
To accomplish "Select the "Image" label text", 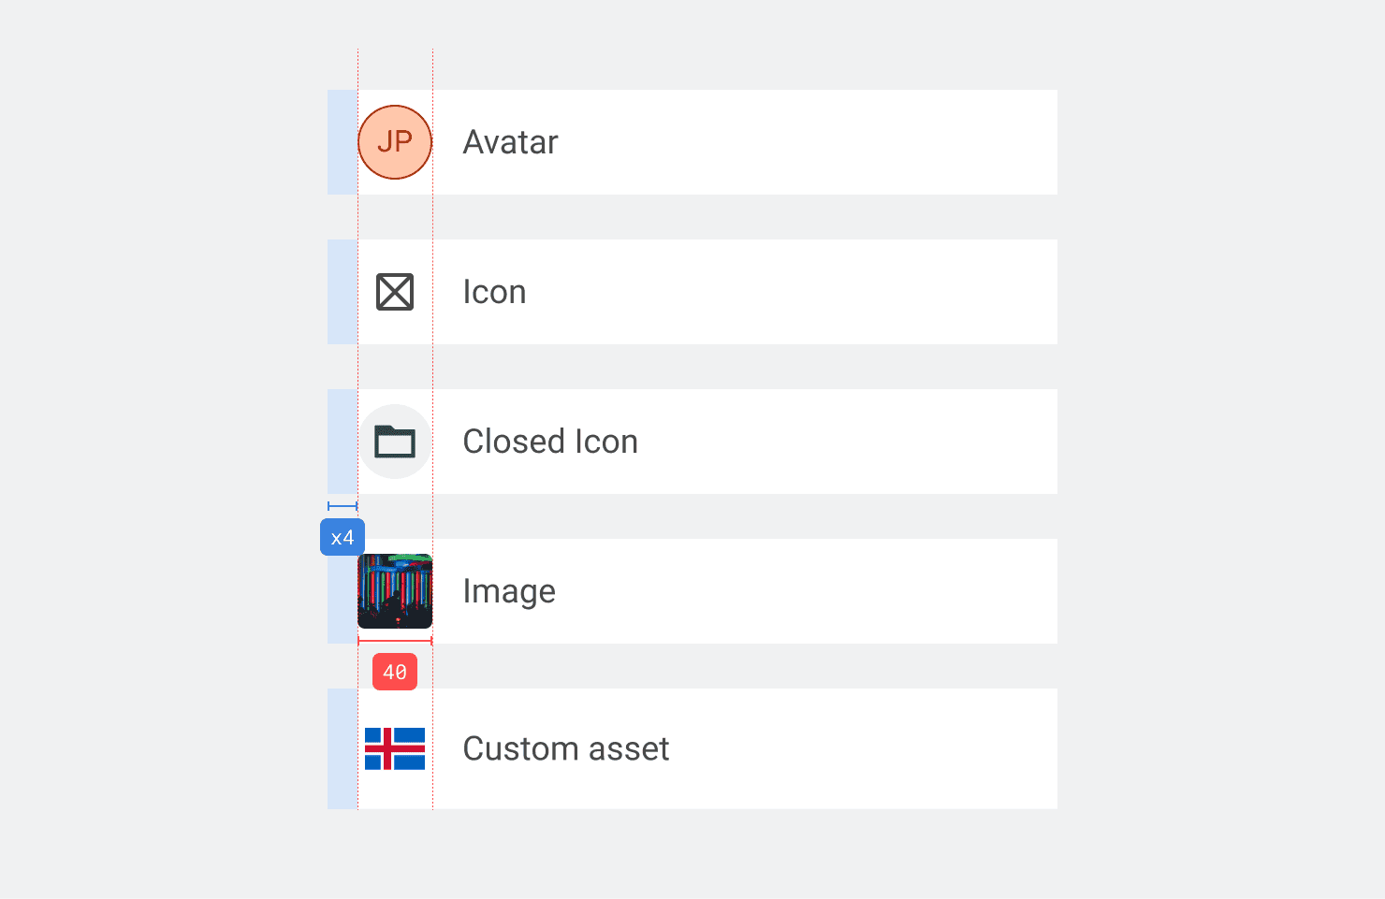I will click(509, 591).
